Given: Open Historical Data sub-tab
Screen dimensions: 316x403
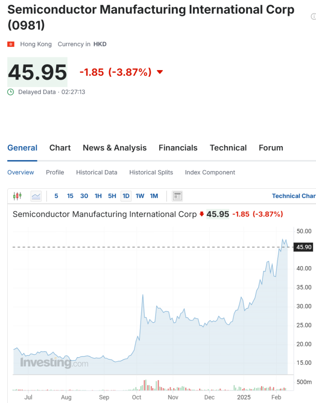Looking at the screenshot, I should pyautogui.click(x=97, y=173).
